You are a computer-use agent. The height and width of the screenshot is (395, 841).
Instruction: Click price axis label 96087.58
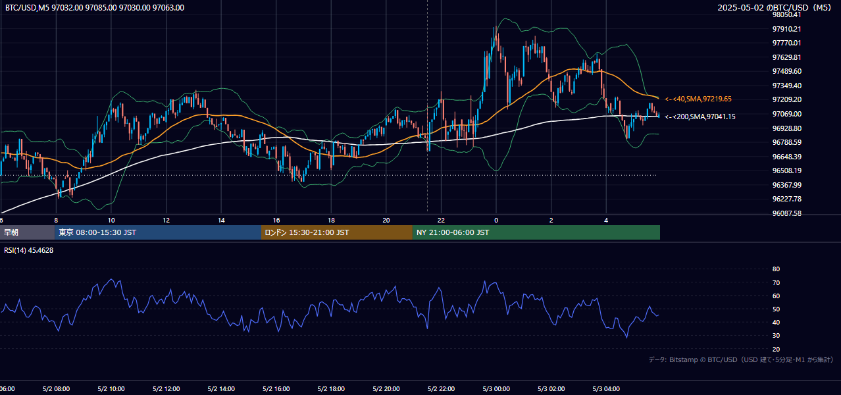coord(787,213)
